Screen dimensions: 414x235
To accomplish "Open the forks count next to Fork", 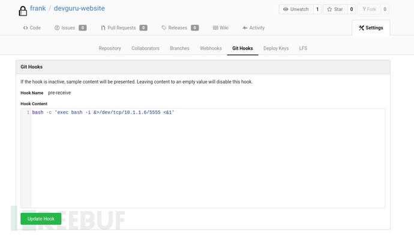I will (x=385, y=9).
